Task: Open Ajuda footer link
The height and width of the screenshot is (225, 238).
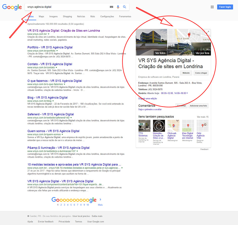Action: point(30,222)
